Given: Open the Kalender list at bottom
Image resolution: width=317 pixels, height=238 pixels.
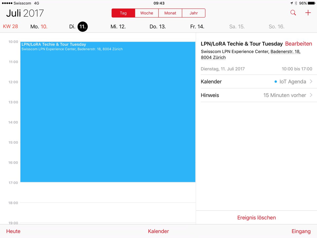Looking at the screenshot, I should point(158,231).
